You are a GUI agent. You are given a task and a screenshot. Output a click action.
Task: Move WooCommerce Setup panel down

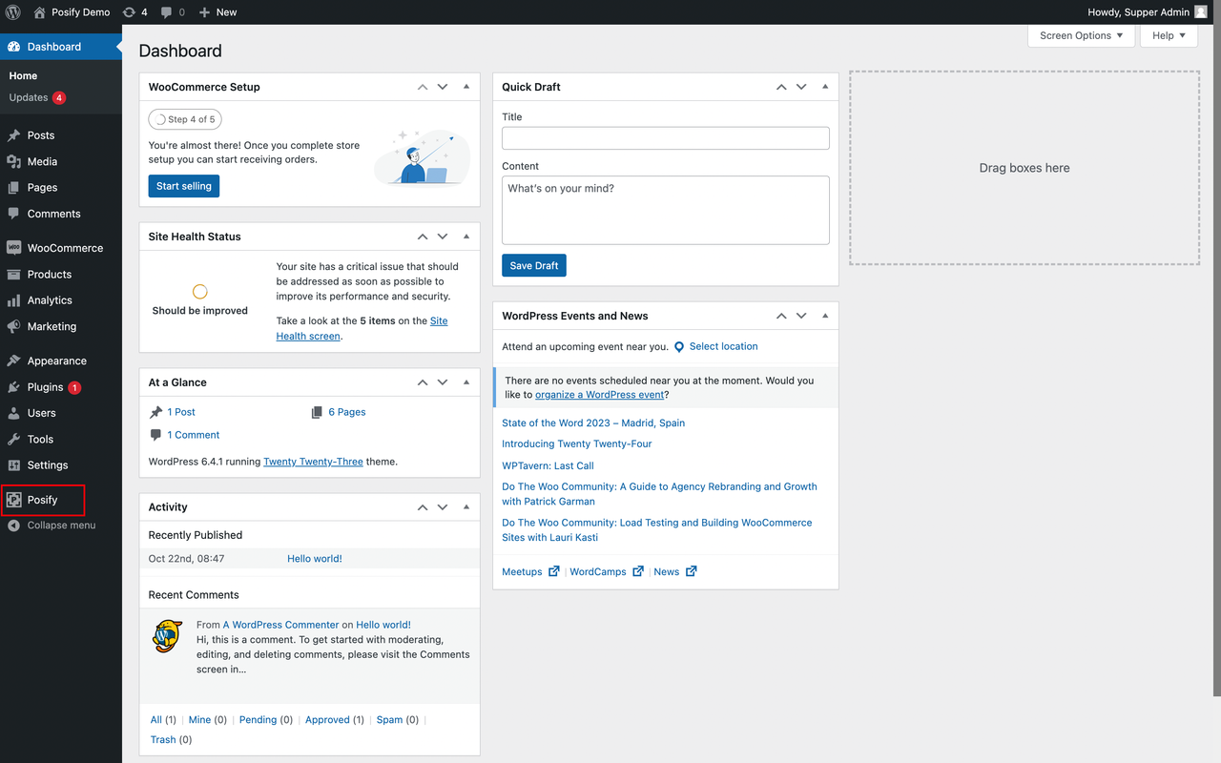(x=443, y=87)
